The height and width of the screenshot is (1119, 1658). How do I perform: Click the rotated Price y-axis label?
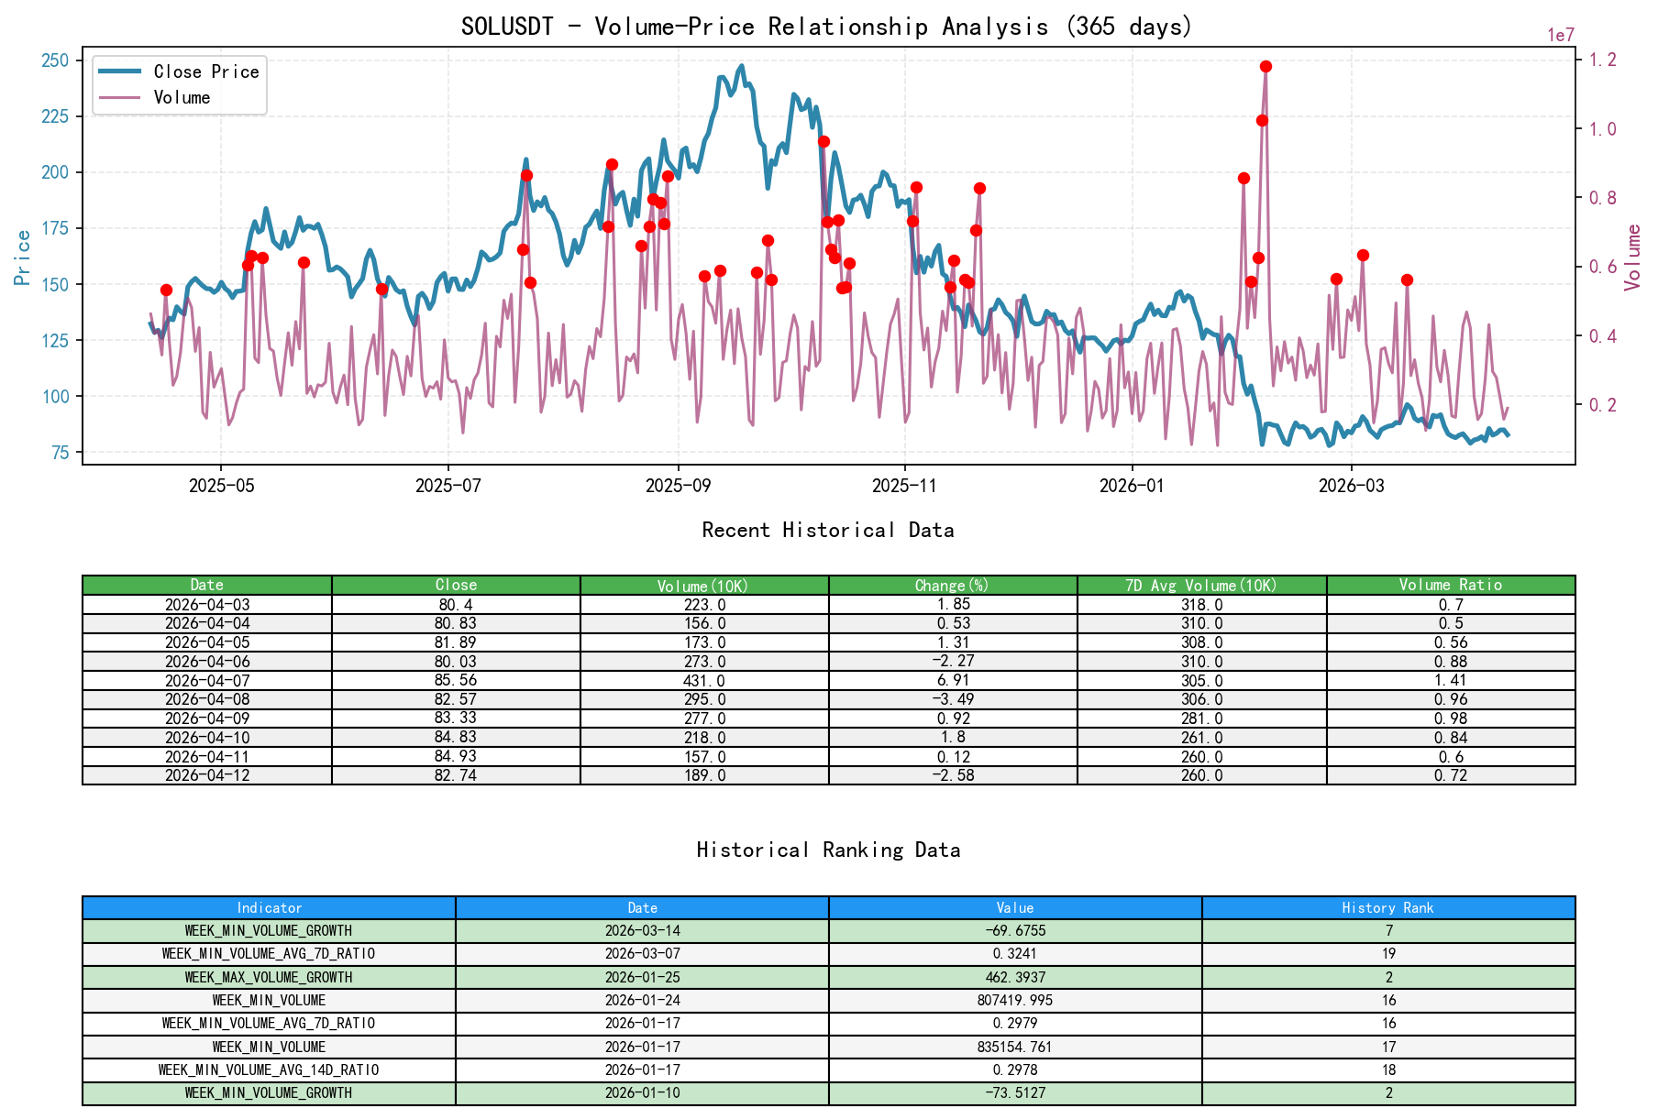click(22, 257)
